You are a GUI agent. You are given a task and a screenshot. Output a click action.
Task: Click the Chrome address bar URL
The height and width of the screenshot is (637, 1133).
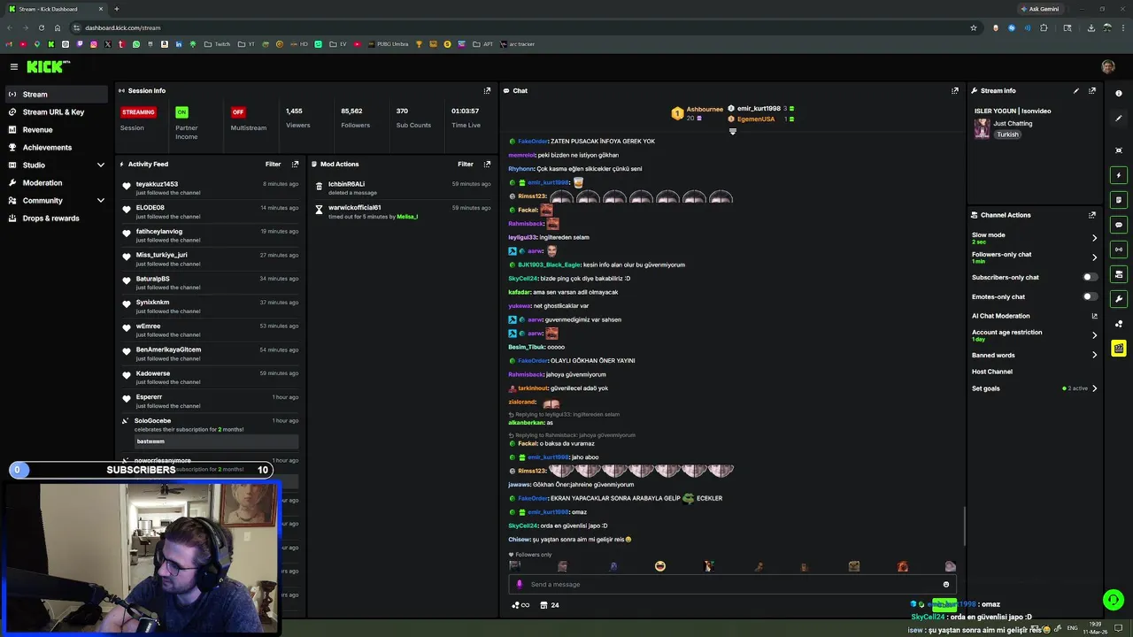[123, 27]
